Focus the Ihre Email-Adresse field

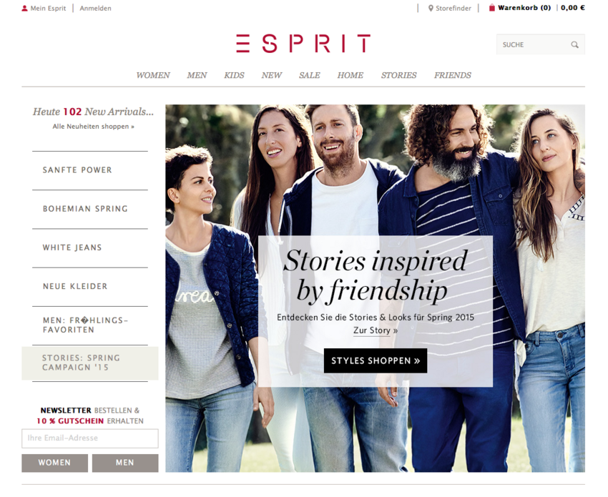coord(90,438)
